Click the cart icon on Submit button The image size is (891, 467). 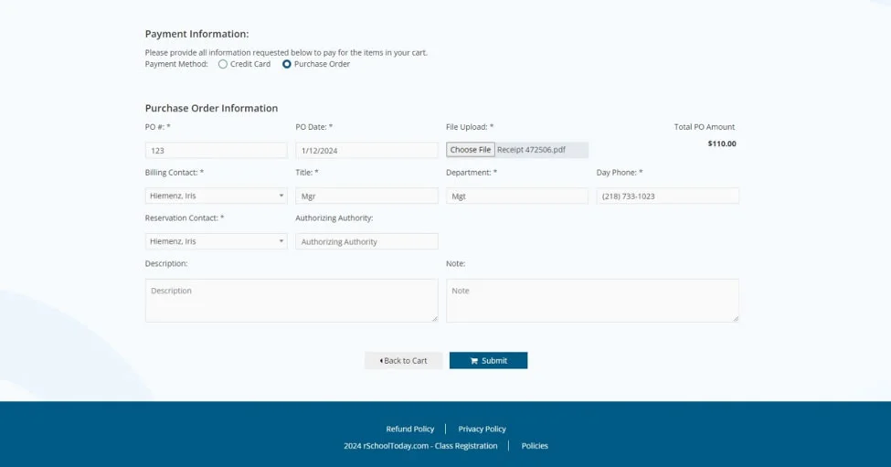(x=474, y=361)
